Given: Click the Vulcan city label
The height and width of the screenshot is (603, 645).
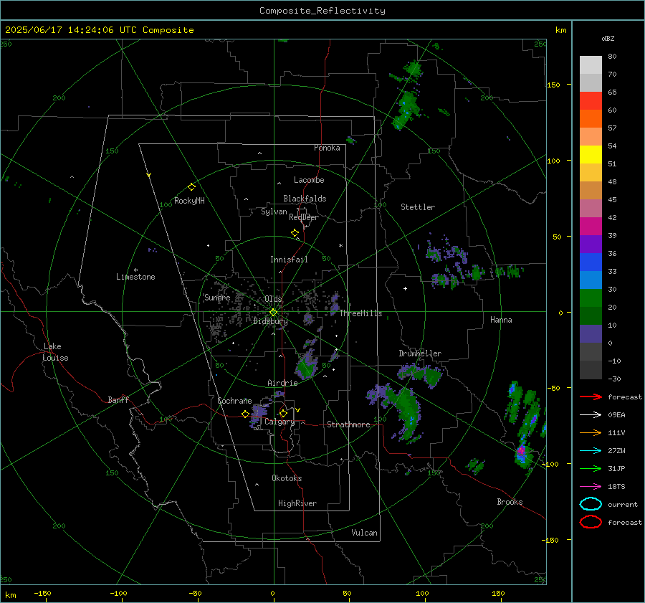Looking at the screenshot, I should coord(365,533).
